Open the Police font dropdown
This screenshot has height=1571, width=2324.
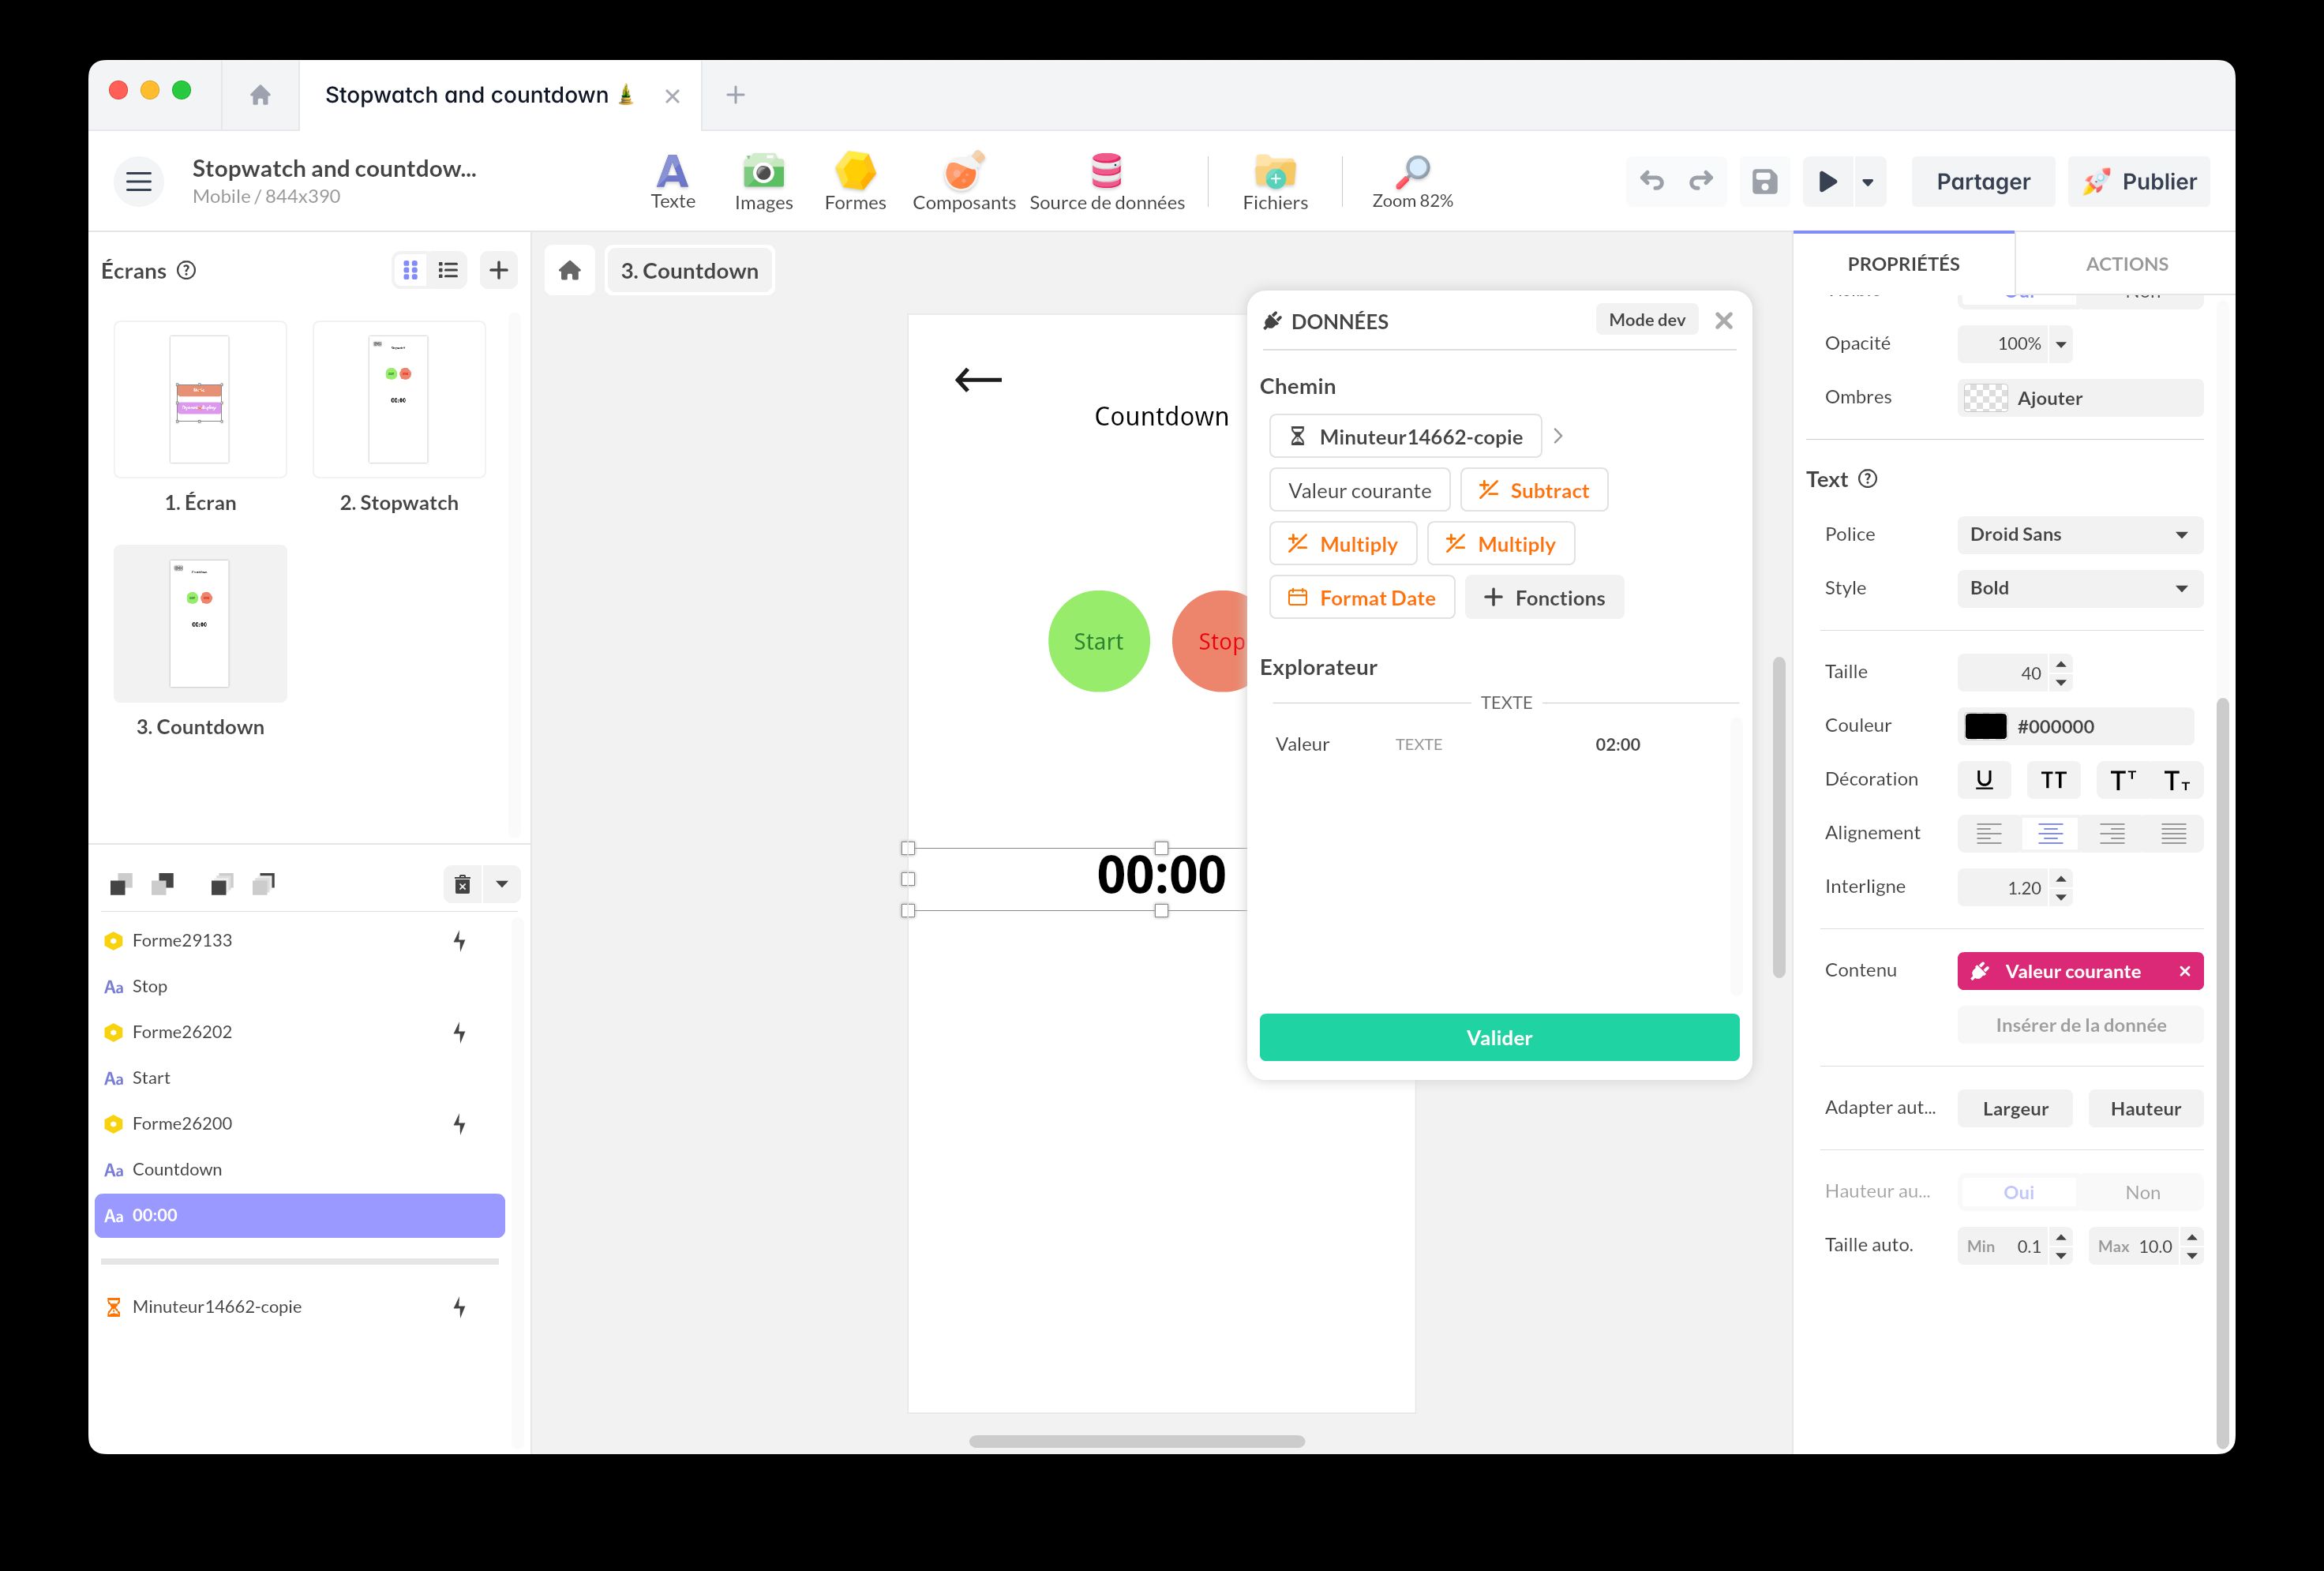[2079, 534]
